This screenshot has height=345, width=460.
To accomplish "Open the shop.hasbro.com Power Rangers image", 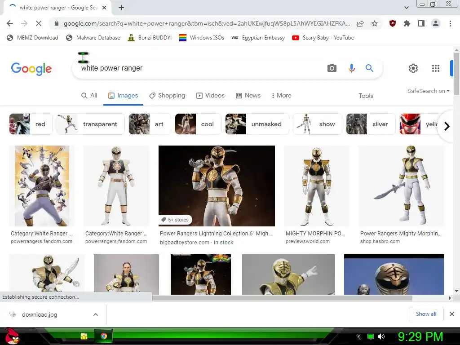I will coord(401,186).
